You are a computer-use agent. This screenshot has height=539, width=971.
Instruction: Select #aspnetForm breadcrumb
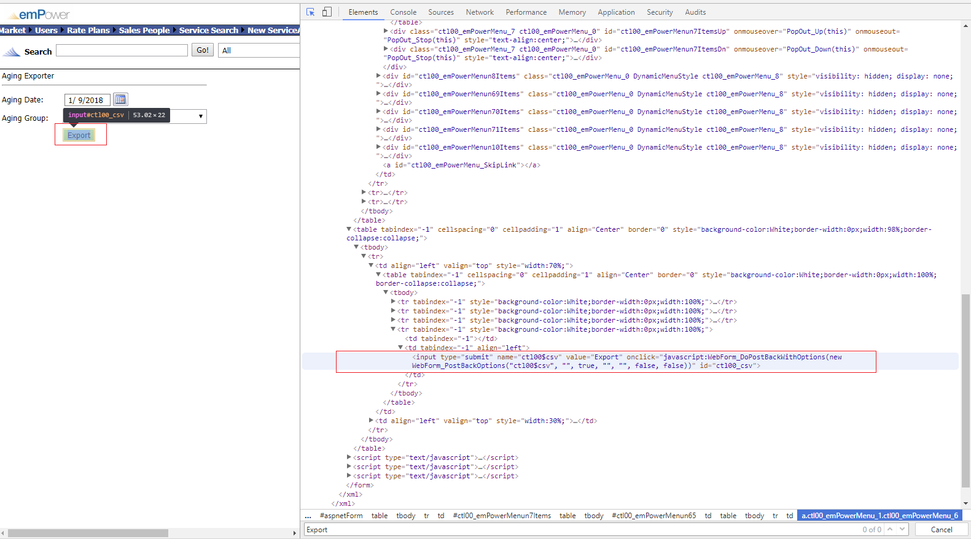pos(341,516)
